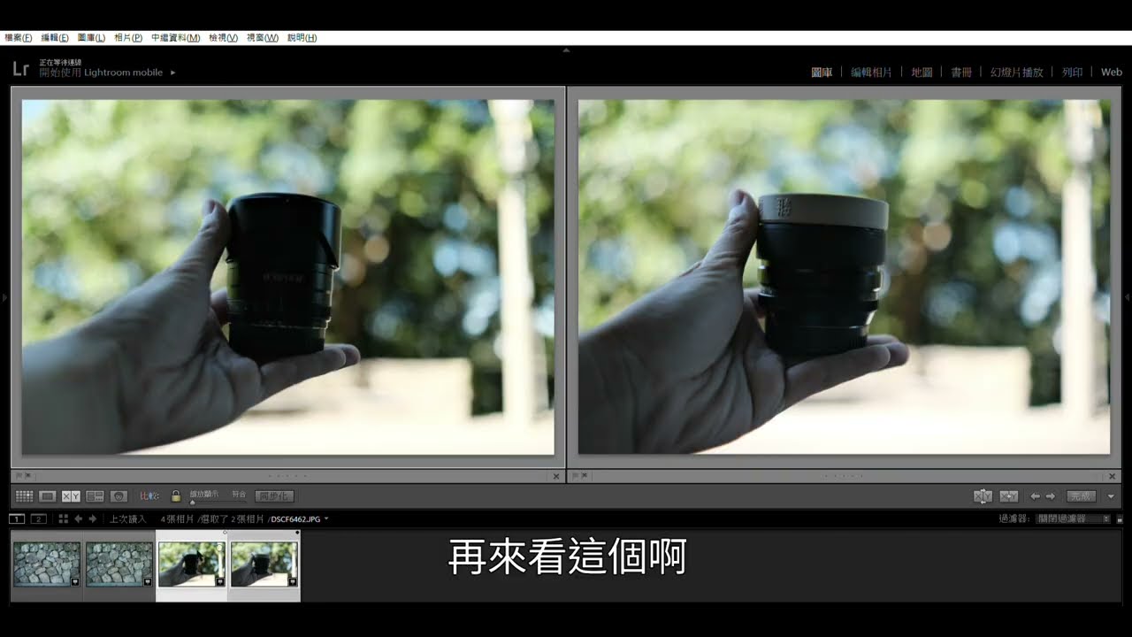Screen dimensions: 1132x637
Task: Open the 關閉過濾器 filter dropdown
Action: 1074,518
